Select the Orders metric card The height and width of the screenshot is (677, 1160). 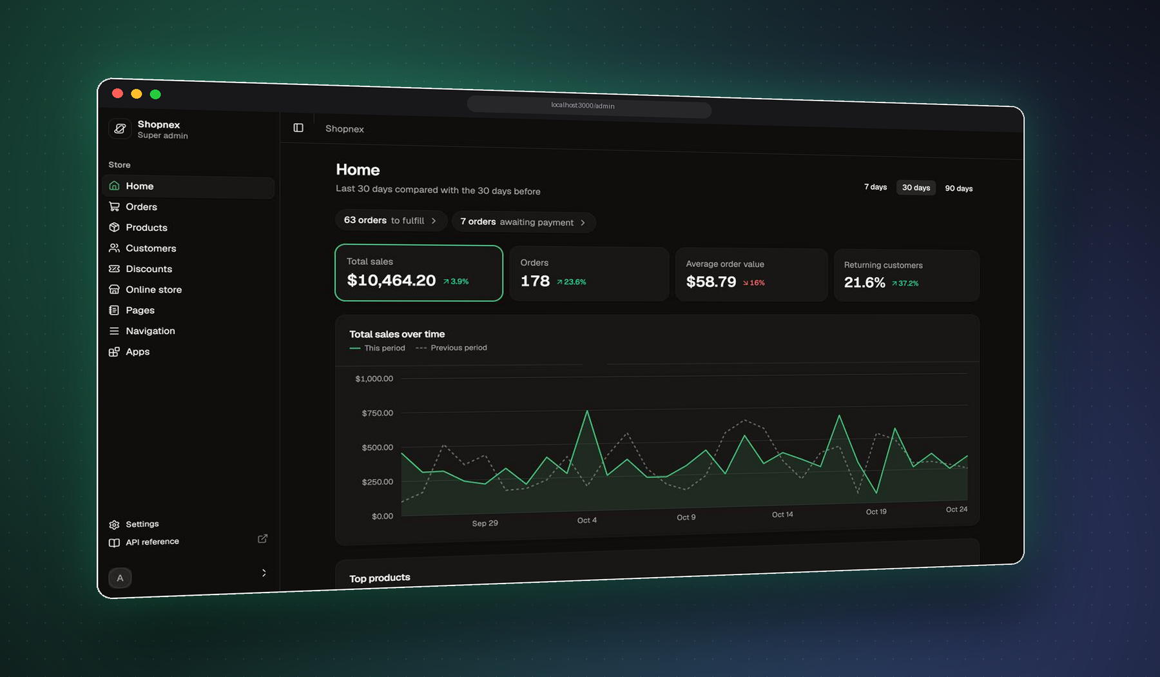[589, 274]
